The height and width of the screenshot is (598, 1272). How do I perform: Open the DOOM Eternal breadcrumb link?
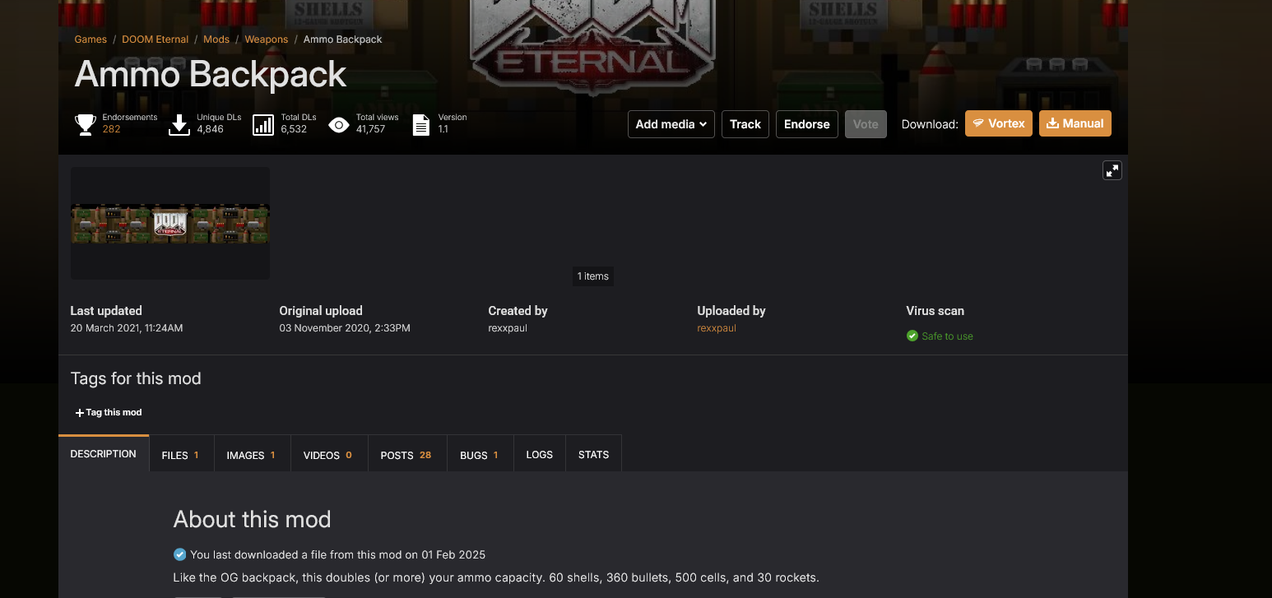156,39
